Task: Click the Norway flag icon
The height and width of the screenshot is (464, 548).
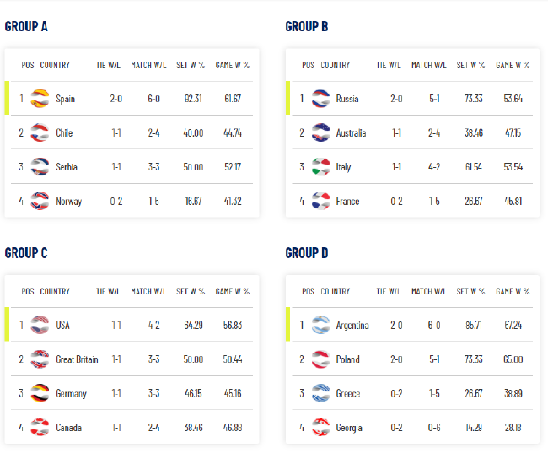Action: tap(40, 201)
